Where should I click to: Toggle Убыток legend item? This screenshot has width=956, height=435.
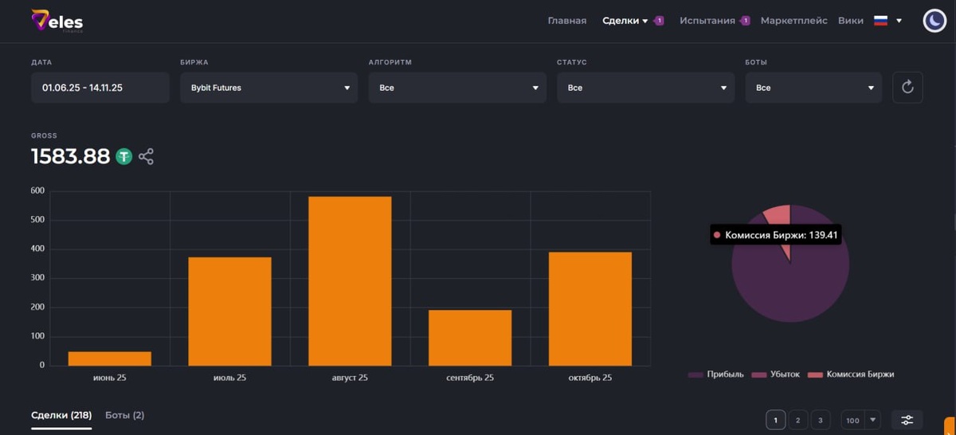pyautogui.click(x=776, y=374)
